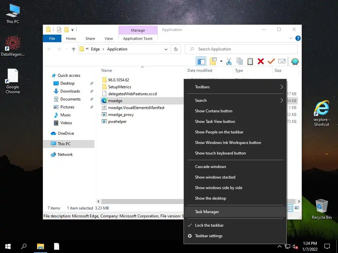Screen dimensions: 338x253
Task: Choose Cascade windows
Action: (235, 167)
